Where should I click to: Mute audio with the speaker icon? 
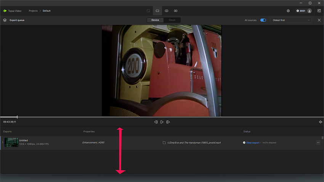point(321,122)
